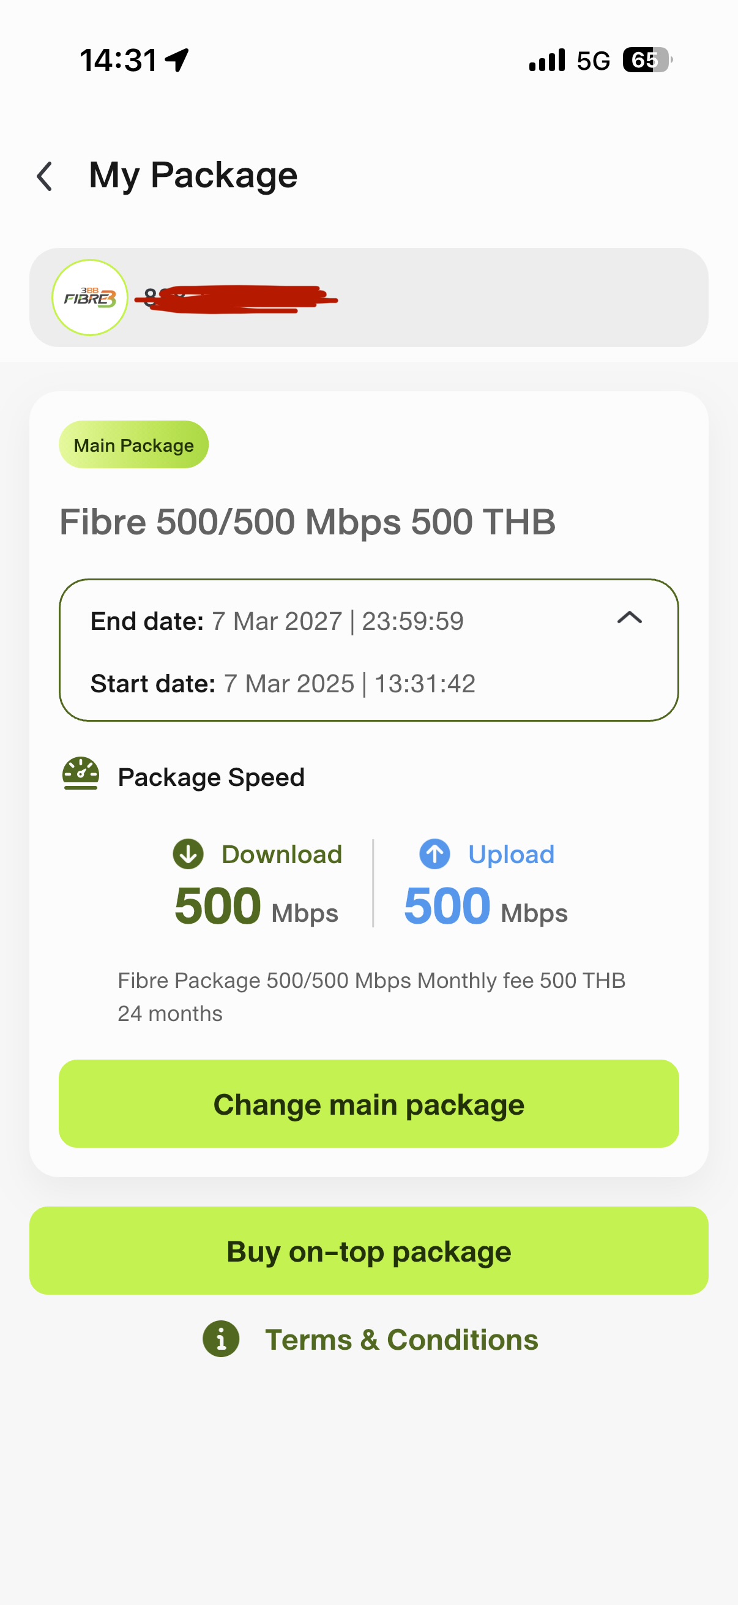Image resolution: width=738 pixels, height=1605 pixels.
Task: Tap the green Download arrow icon
Action: coord(188,853)
